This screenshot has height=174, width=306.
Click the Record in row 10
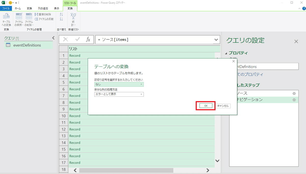tap(75, 116)
